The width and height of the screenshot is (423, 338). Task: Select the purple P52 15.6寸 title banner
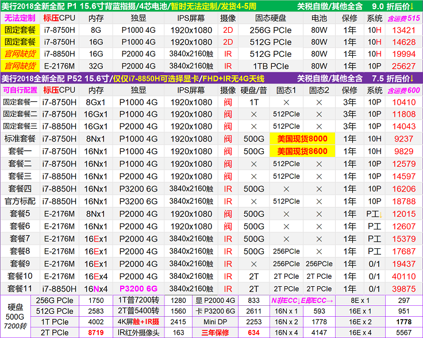[211, 78]
